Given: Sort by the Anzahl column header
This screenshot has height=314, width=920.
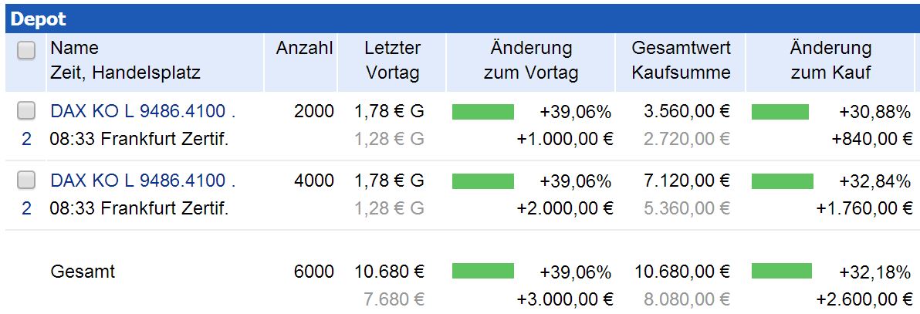Looking at the screenshot, I should tap(304, 48).
